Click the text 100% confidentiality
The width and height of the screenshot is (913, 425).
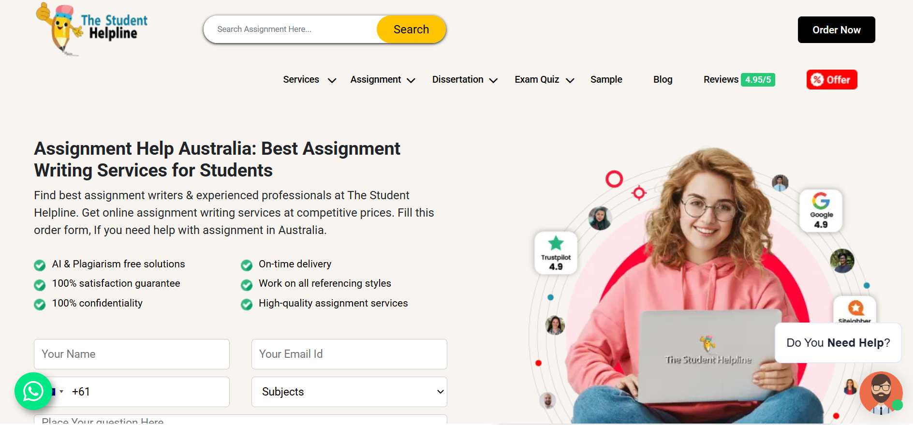pos(97,303)
